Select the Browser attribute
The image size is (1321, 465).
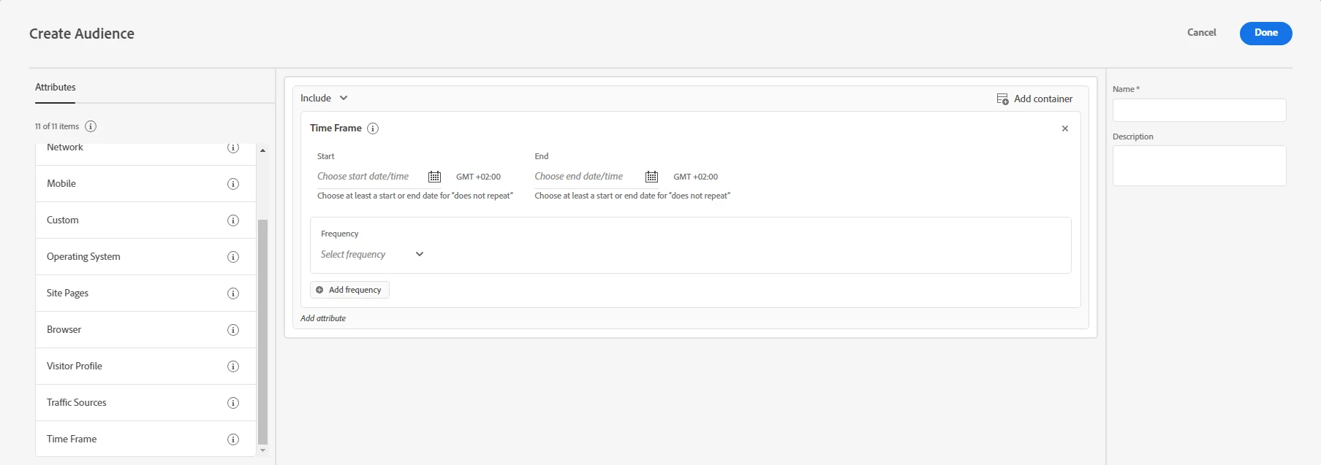(145, 330)
